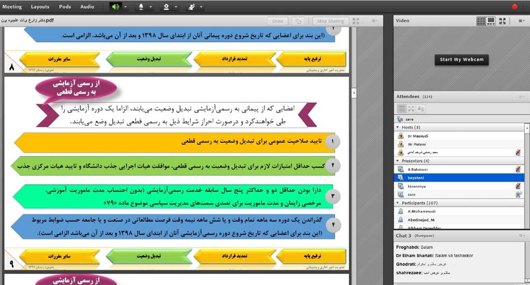
Task: Click speaking mic icon beside presenter zare
Action: point(518,194)
